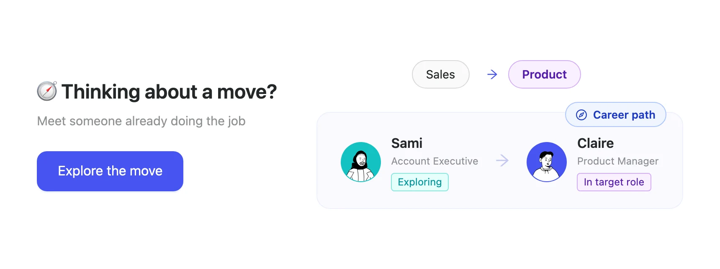720x269 pixels.
Task: Open the Career path badge
Action: point(615,114)
